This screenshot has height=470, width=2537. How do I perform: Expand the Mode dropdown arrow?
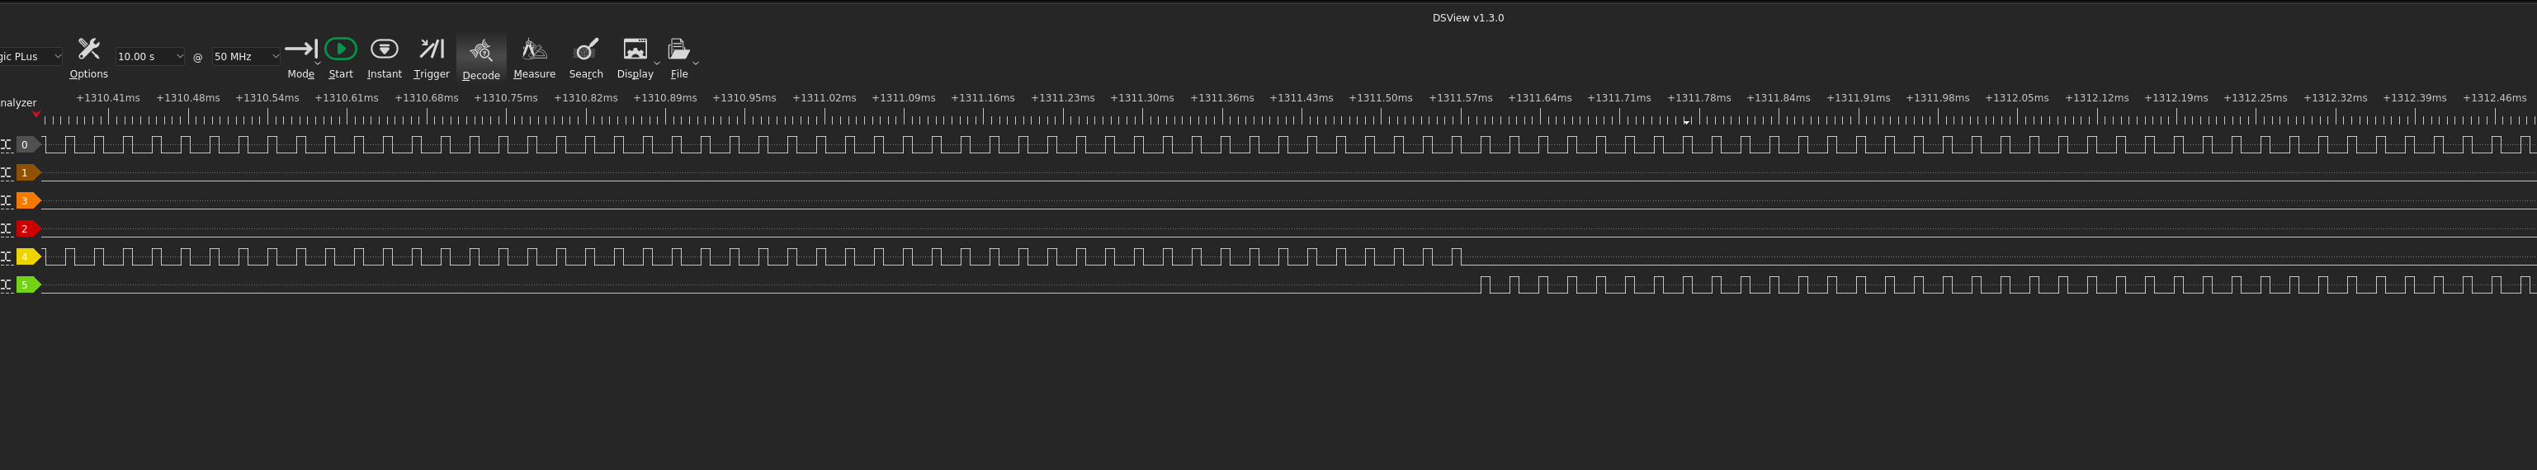click(318, 63)
